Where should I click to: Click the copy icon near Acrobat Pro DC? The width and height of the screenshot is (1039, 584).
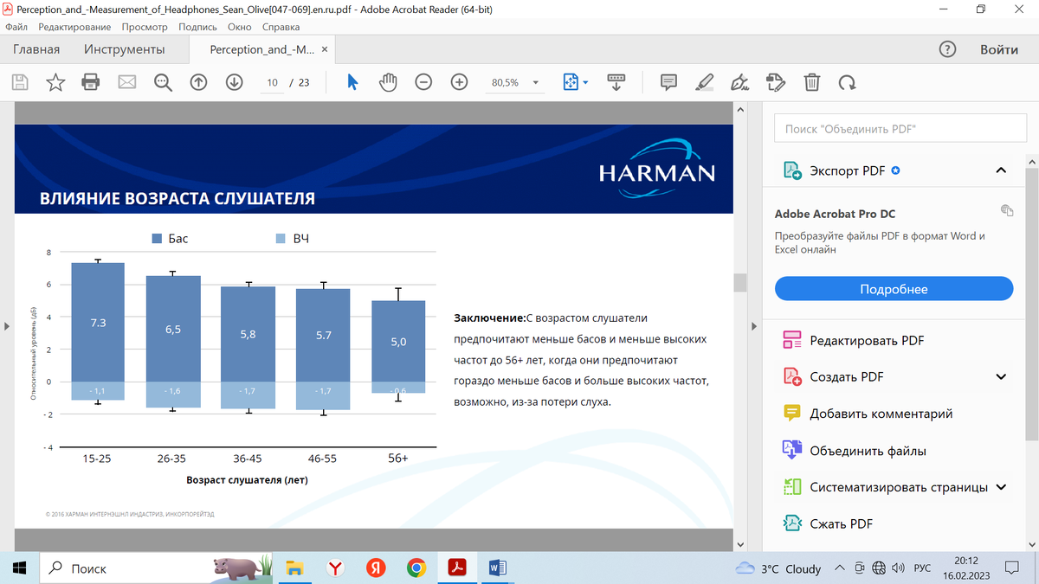coord(1006,210)
